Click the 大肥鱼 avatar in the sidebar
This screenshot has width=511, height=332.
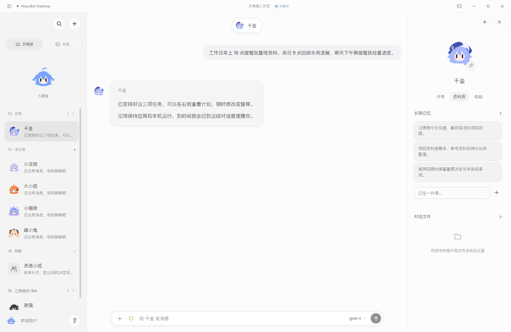[x=43, y=77]
